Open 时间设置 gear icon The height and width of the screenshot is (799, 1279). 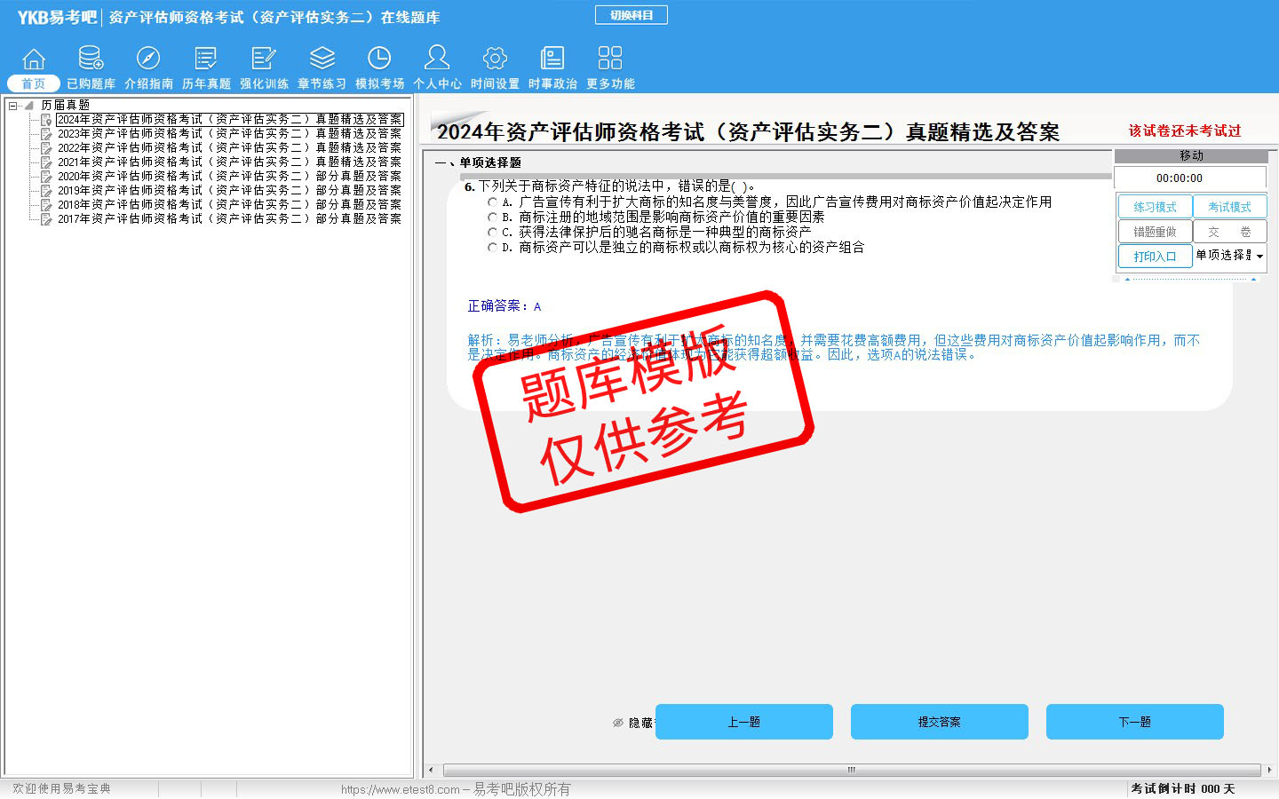click(x=495, y=59)
